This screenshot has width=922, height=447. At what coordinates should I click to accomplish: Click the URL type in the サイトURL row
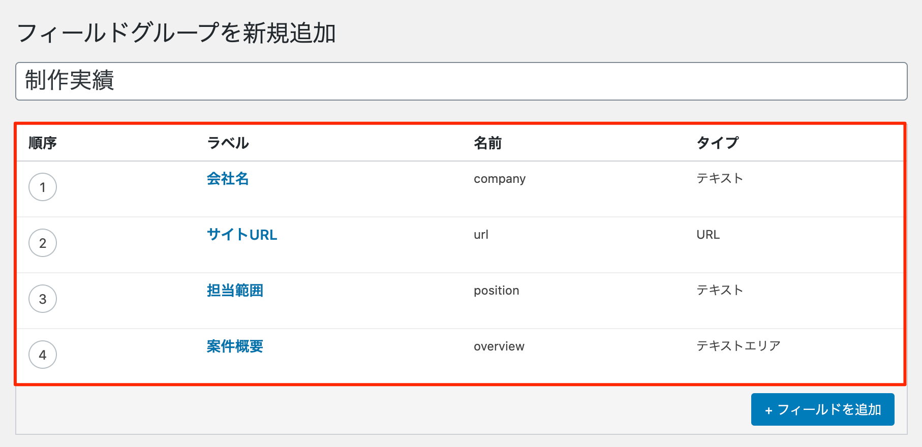pyautogui.click(x=708, y=235)
